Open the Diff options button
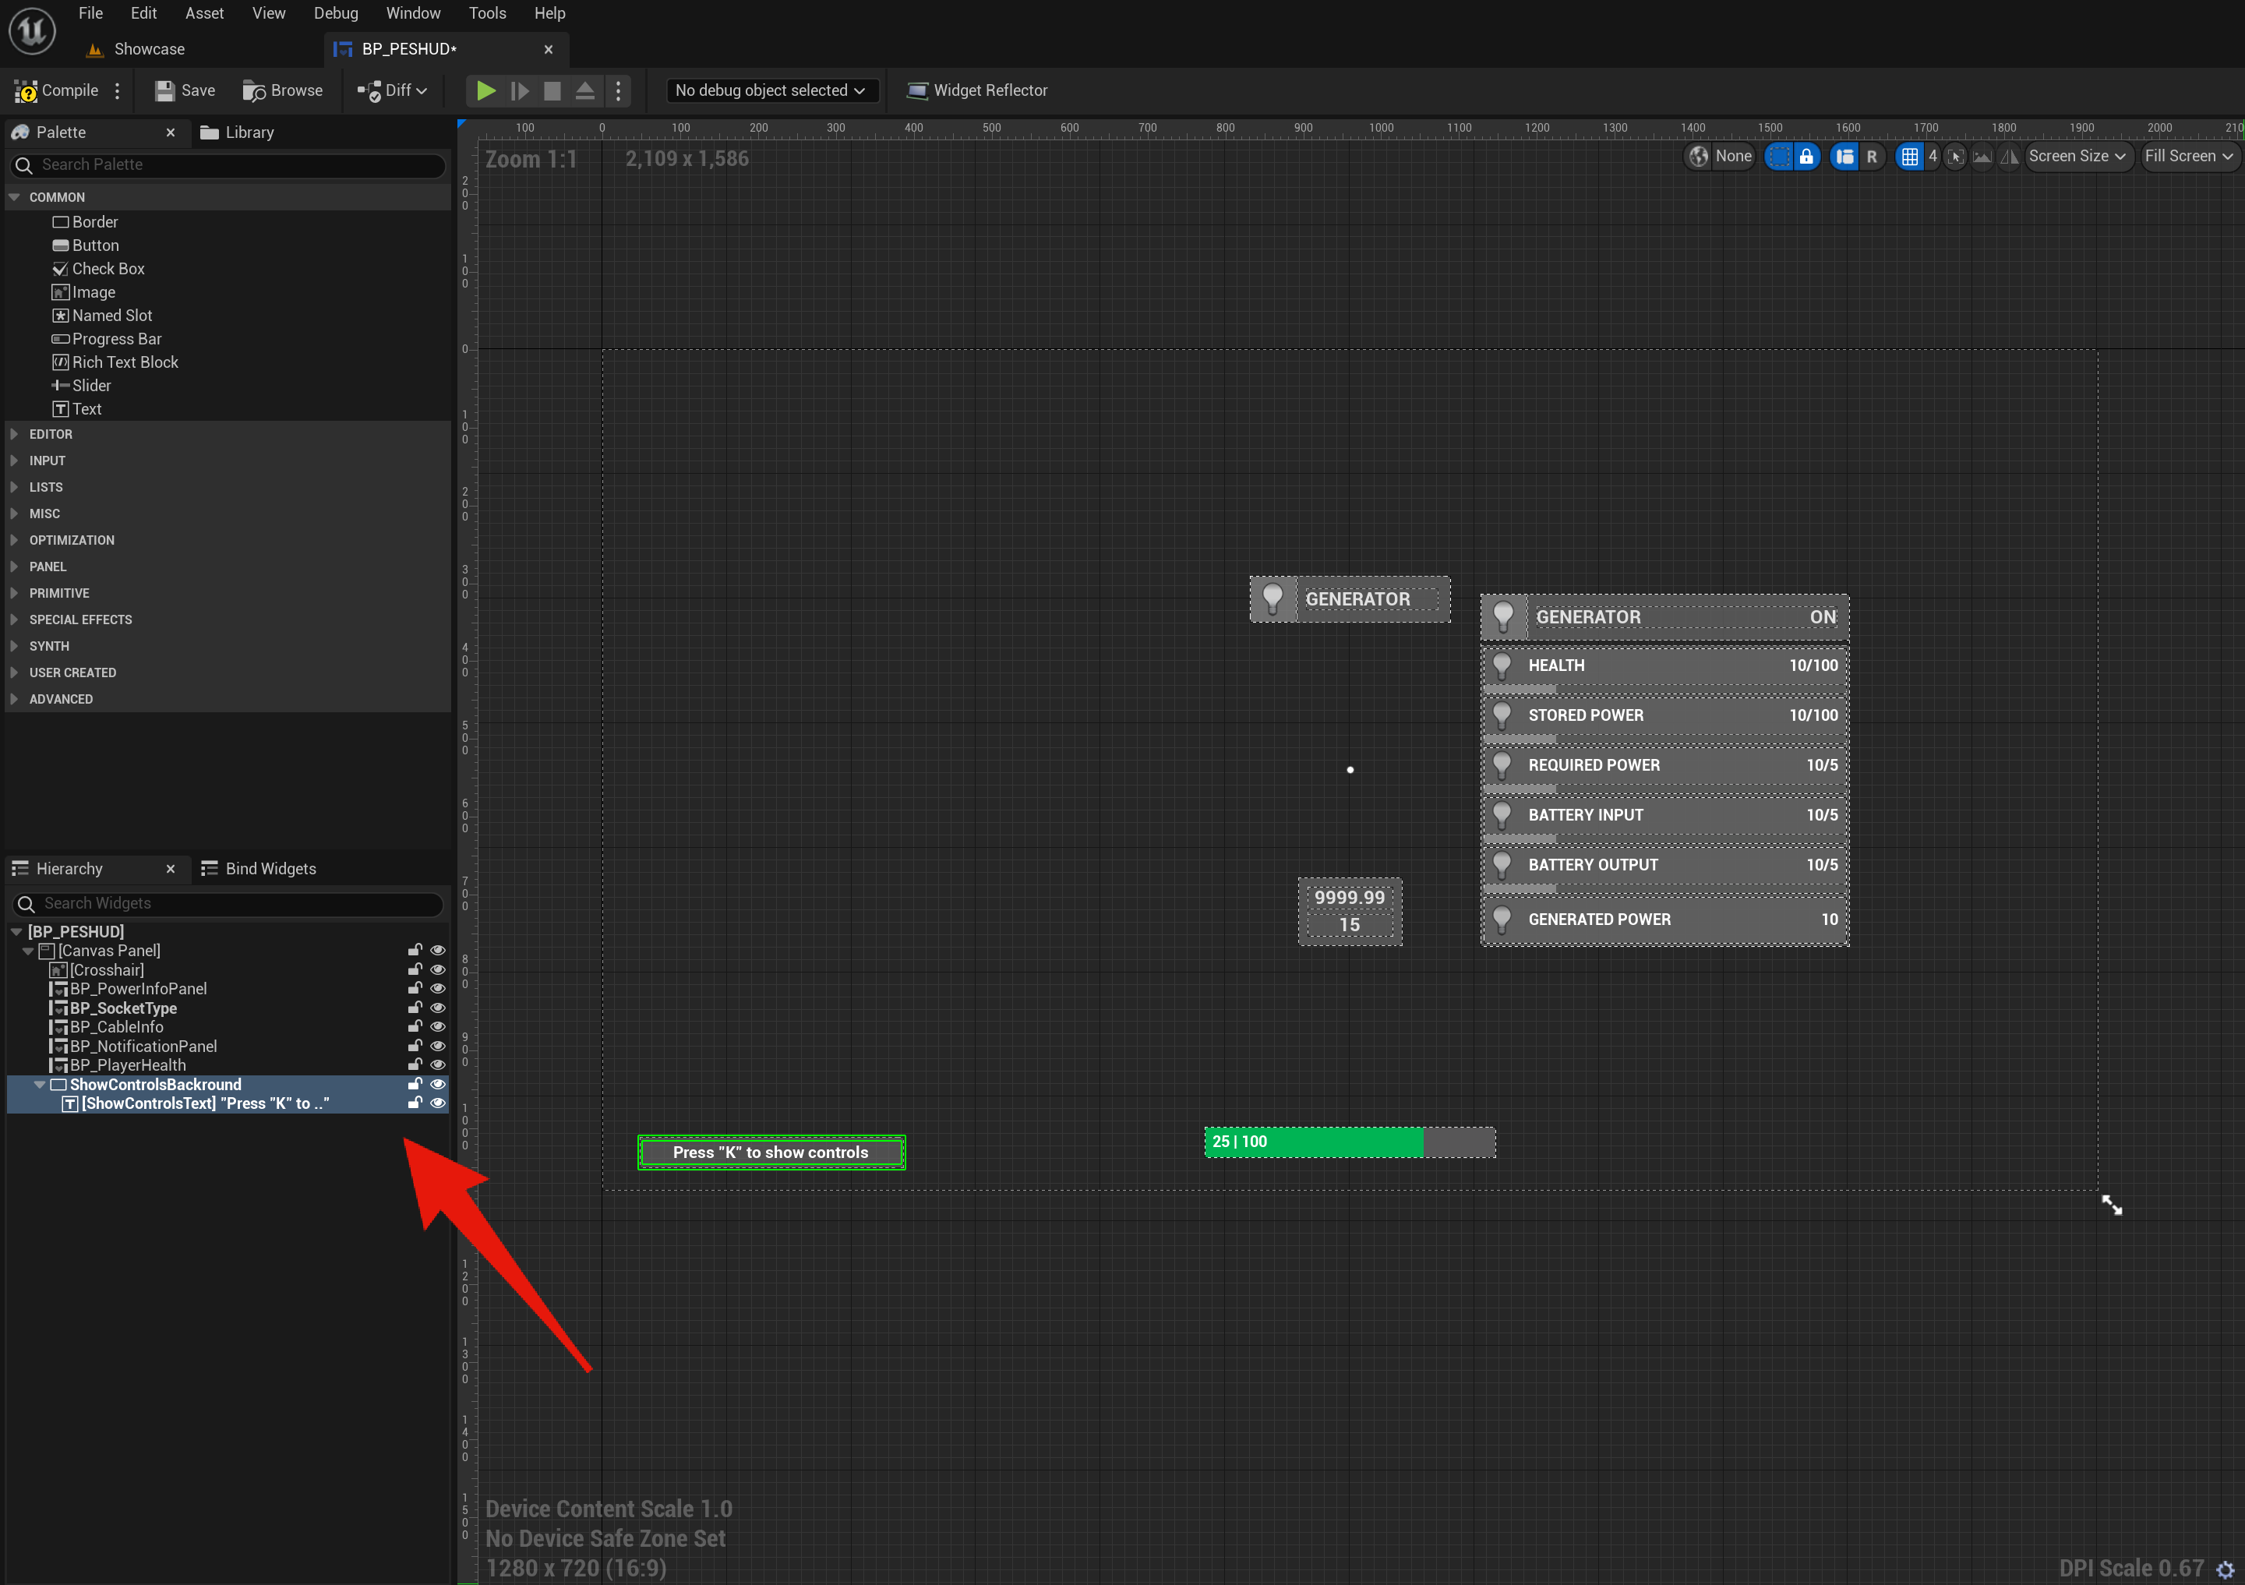 pyautogui.click(x=392, y=91)
